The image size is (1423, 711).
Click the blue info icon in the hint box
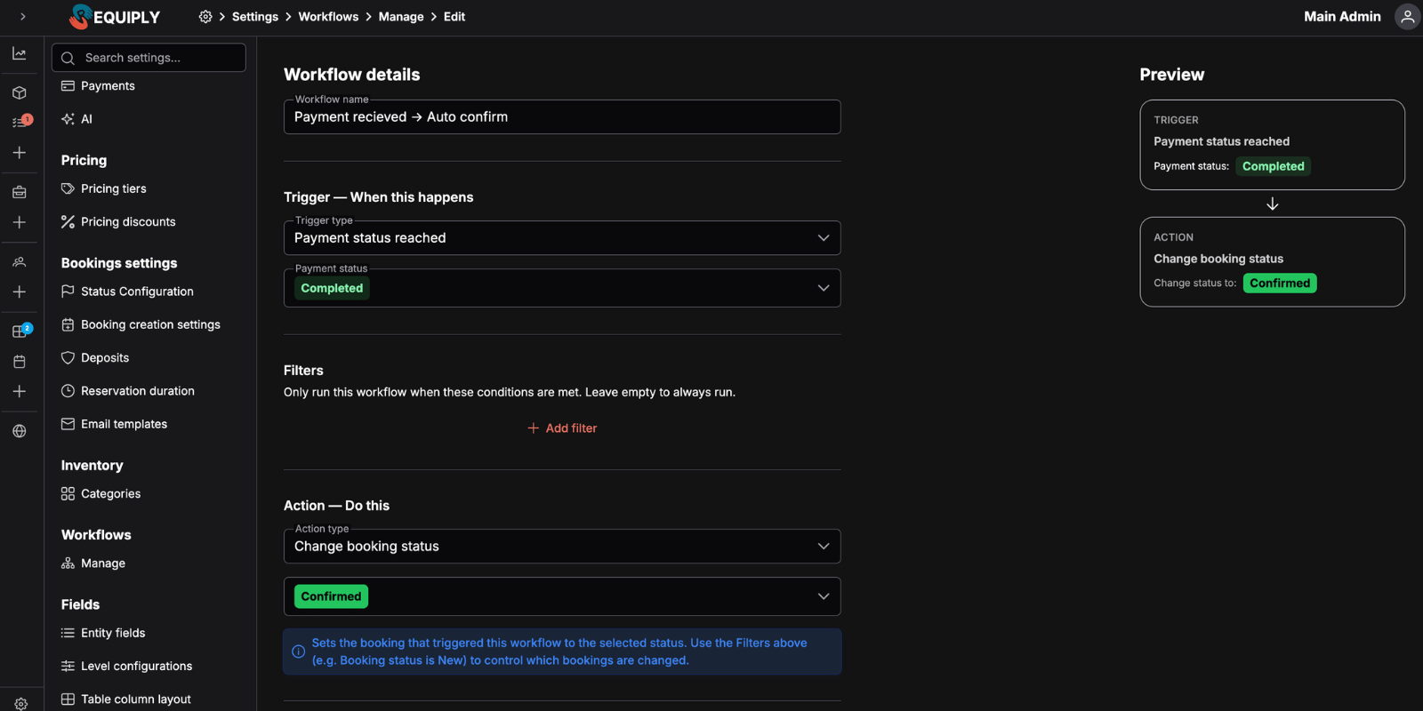pos(299,651)
